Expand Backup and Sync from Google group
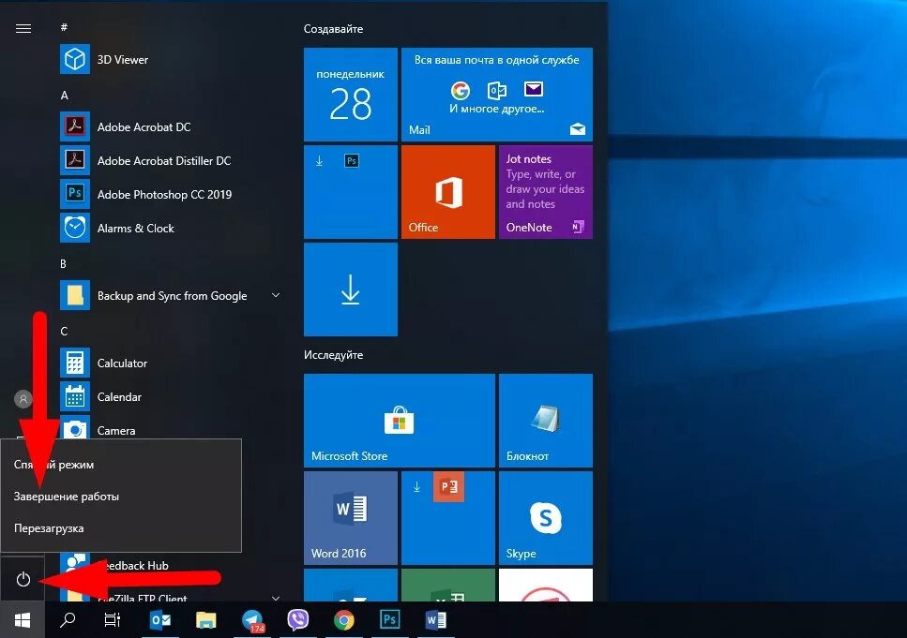Viewport: 907px width, 638px height. (x=276, y=295)
